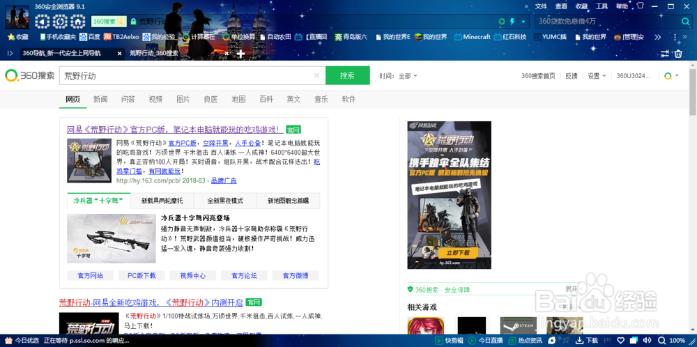Image resolution: width=697 pixels, height=347 pixels.
Task: Select the 新闻 search category
Action: pyautogui.click(x=100, y=99)
